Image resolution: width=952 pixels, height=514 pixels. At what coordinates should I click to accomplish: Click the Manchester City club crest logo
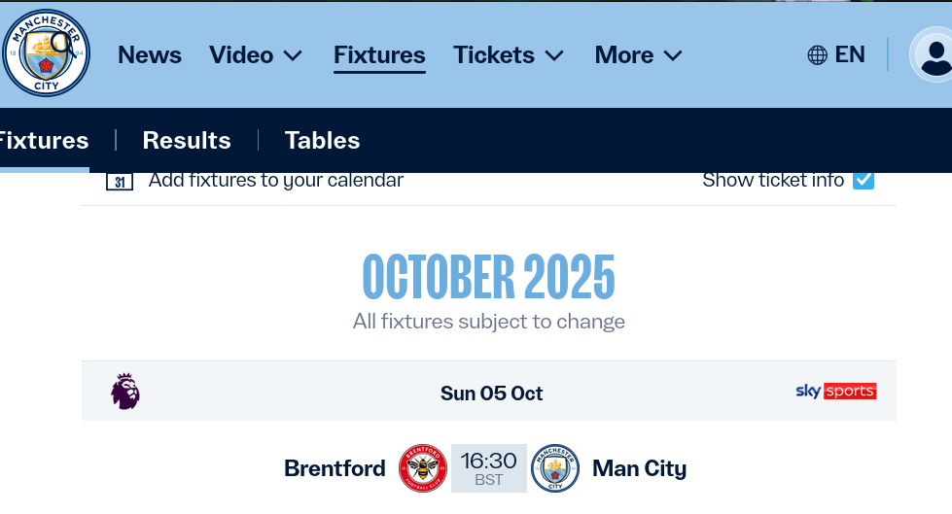click(46, 53)
